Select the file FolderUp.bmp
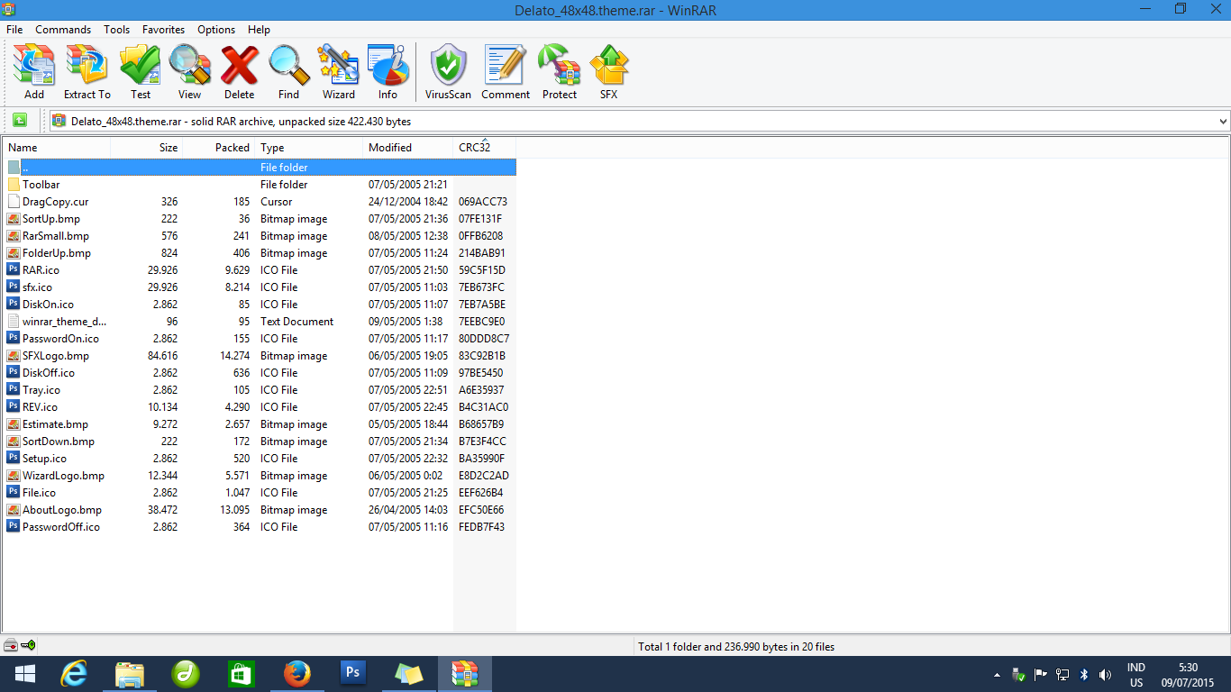The image size is (1231, 692). tap(260, 253)
